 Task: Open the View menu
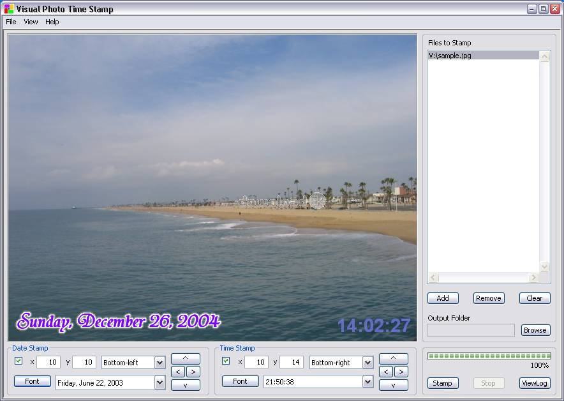[x=31, y=22]
